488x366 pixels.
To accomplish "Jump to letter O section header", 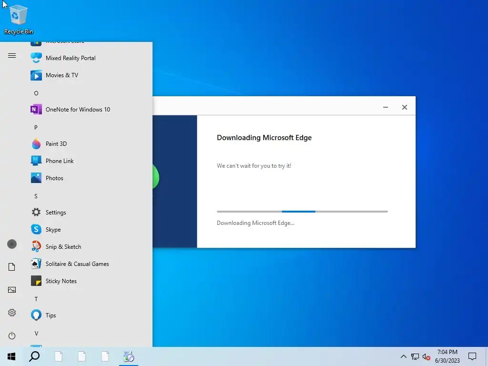I will point(36,93).
